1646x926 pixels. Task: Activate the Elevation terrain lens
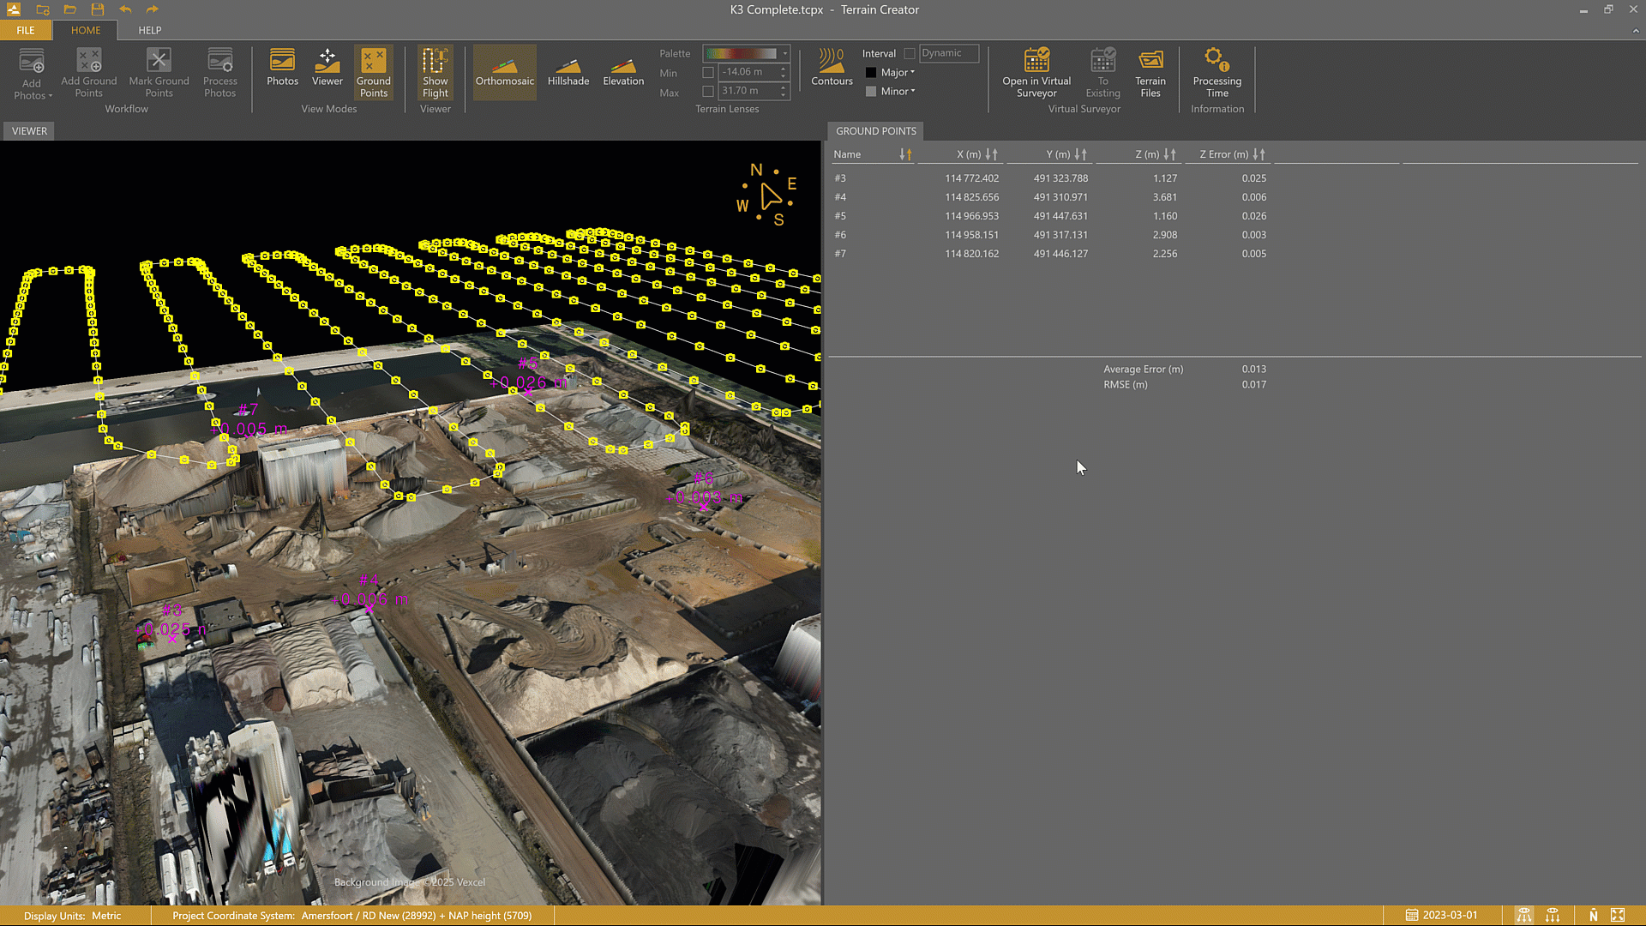point(623,71)
